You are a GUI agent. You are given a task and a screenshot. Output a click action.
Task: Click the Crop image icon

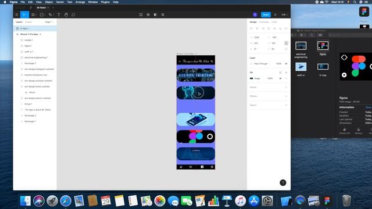click(163, 15)
